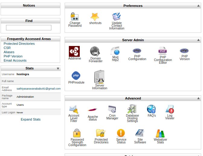Click the Last Logon Never value

[x=20, y=113]
